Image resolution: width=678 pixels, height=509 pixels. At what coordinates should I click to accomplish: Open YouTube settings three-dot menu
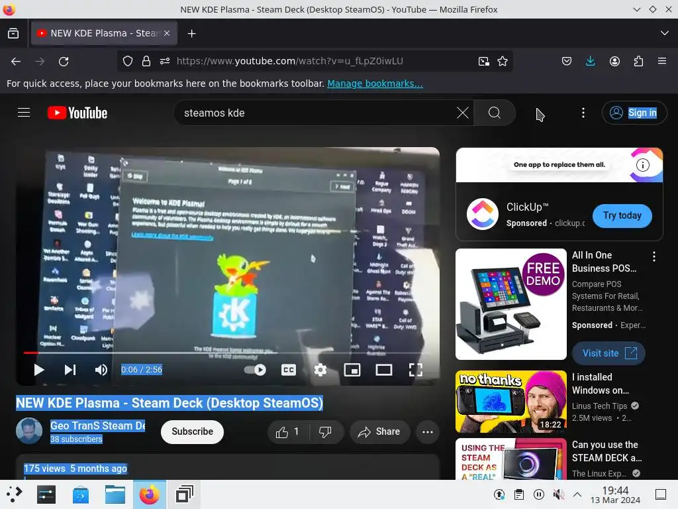point(583,113)
